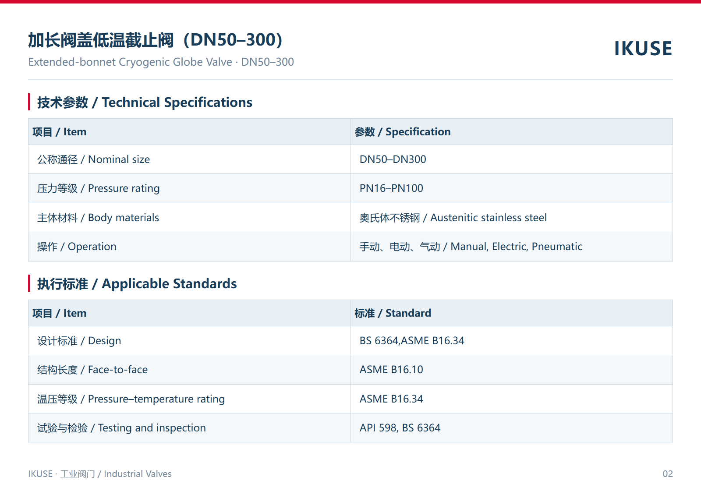Select the title 加长阀盖低温截止阀 (DN50–300)
The image size is (701, 491).
155,40
